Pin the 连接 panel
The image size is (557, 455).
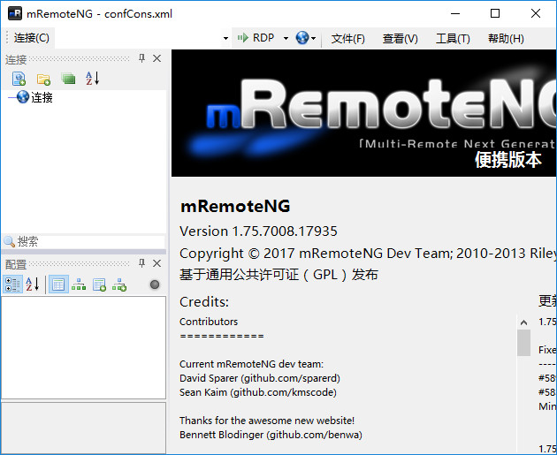141,58
